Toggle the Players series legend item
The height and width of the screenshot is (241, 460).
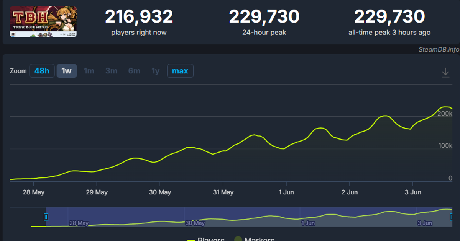pos(206,240)
